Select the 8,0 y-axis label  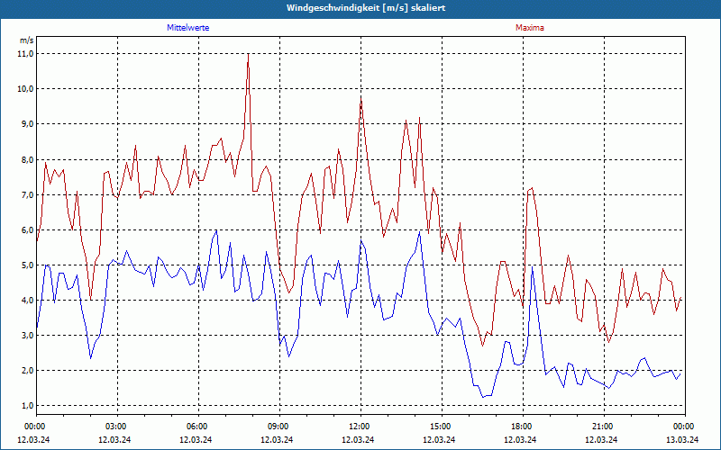pos(28,160)
